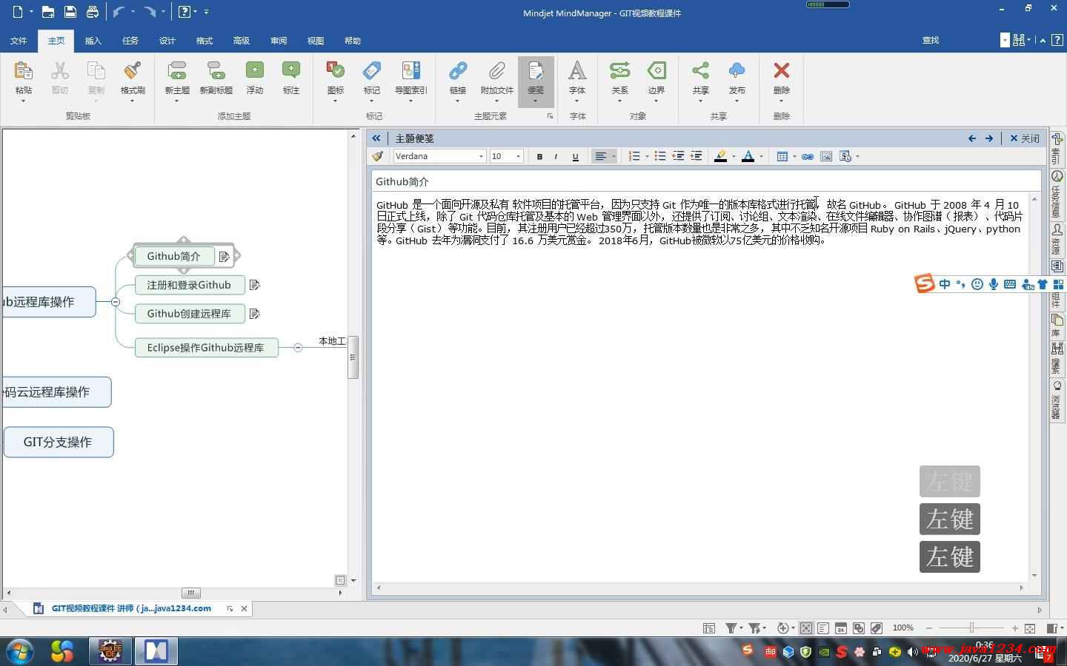The height and width of the screenshot is (666, 1067).
Task: Insert hyperlink in notes toolbar
Action: (808, 156)
